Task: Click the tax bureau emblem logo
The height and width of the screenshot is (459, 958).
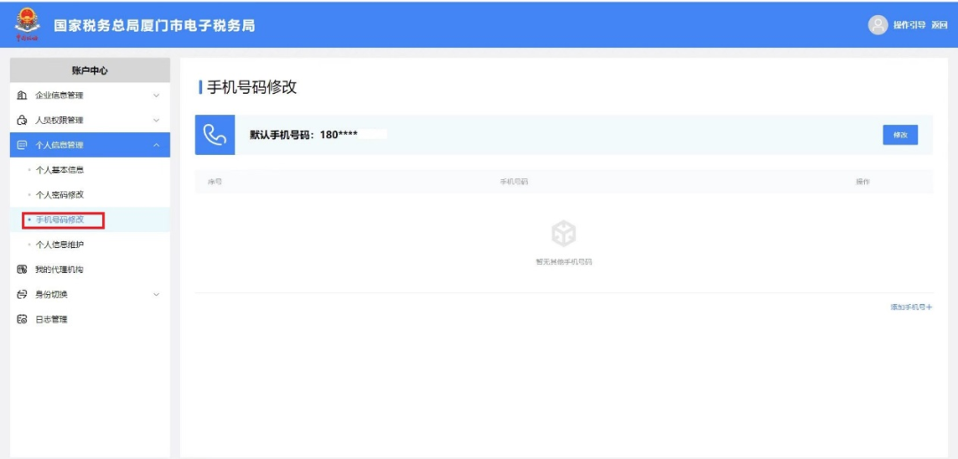Action: pos(27,25)
